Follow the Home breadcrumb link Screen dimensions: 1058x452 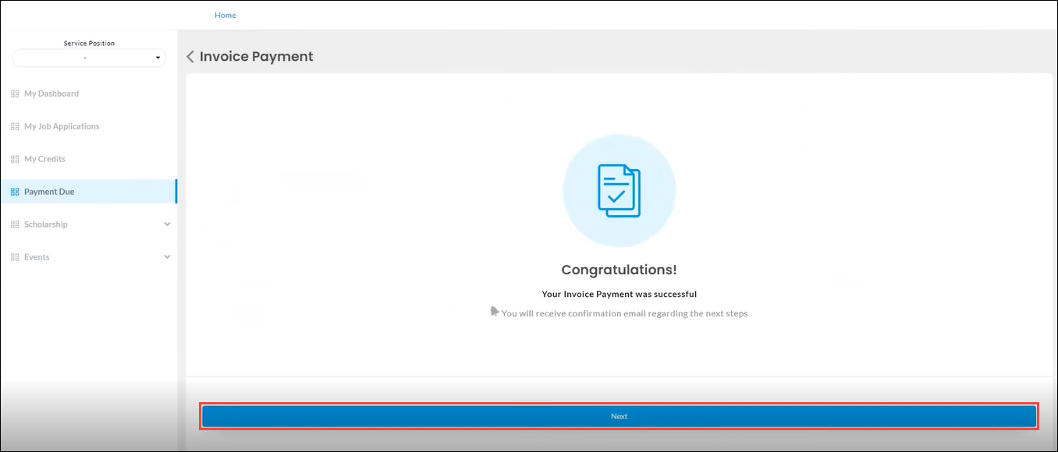[225, 15]
